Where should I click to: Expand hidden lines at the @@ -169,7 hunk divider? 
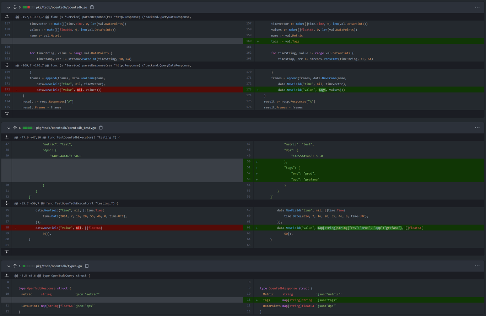[7, 65]
